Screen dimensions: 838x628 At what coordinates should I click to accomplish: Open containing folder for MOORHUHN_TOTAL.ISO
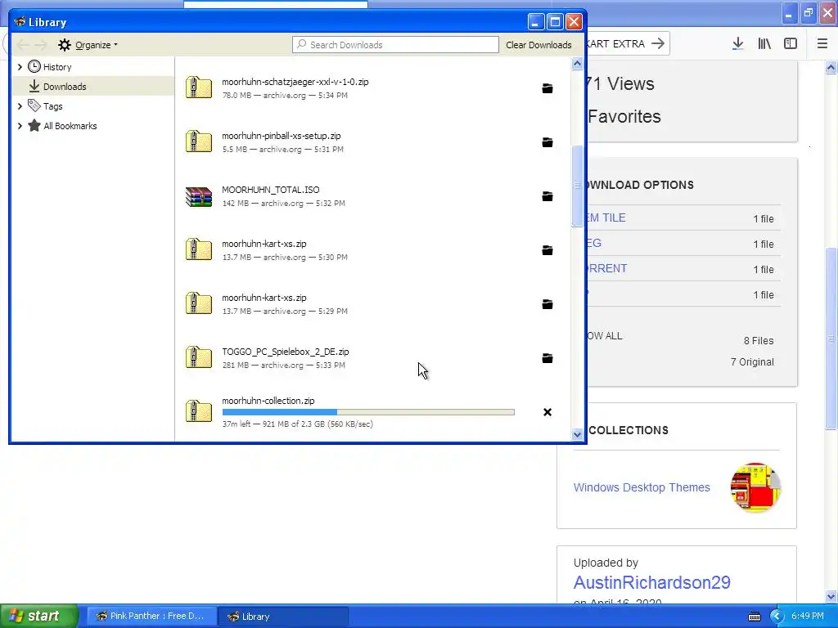547,196
